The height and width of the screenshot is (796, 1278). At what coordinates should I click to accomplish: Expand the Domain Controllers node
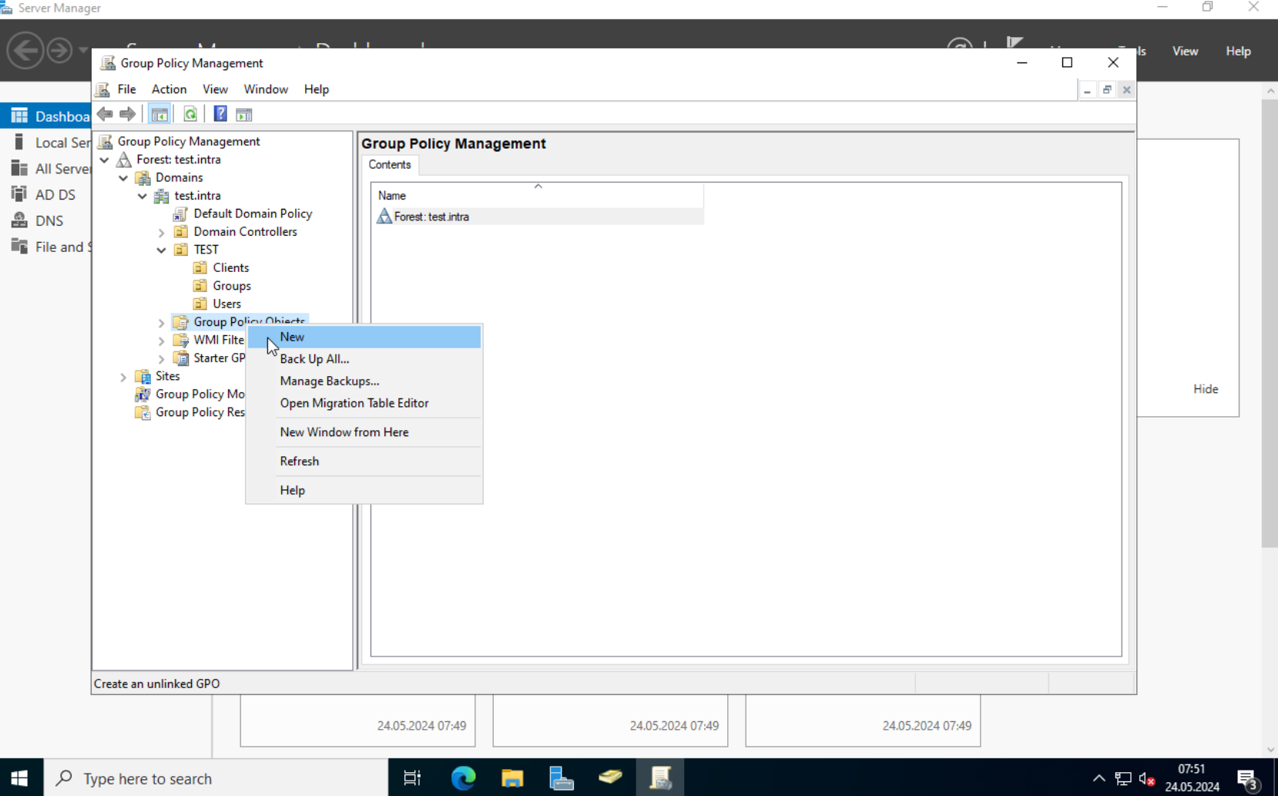click(162, 232)
